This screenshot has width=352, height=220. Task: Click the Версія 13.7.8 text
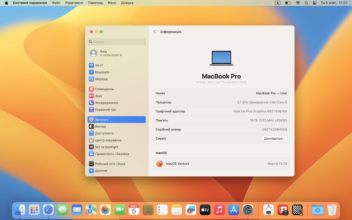(x=277, y=164)
